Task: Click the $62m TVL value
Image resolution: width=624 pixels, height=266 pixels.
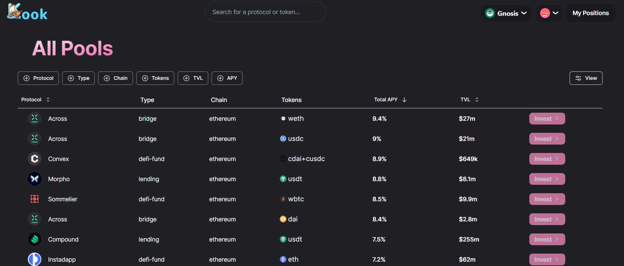Action: click(x=467, y=260)
